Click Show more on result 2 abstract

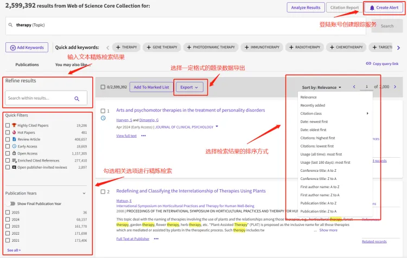pyautogui.click(x=328, y=230)
